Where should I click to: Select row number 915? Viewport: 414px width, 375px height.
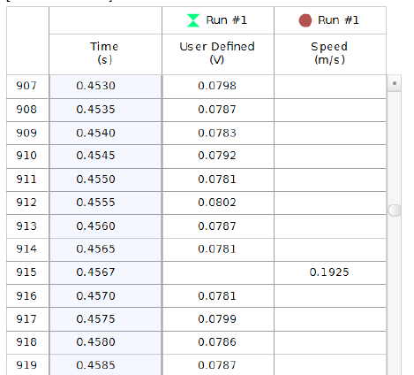coord(27,272)
